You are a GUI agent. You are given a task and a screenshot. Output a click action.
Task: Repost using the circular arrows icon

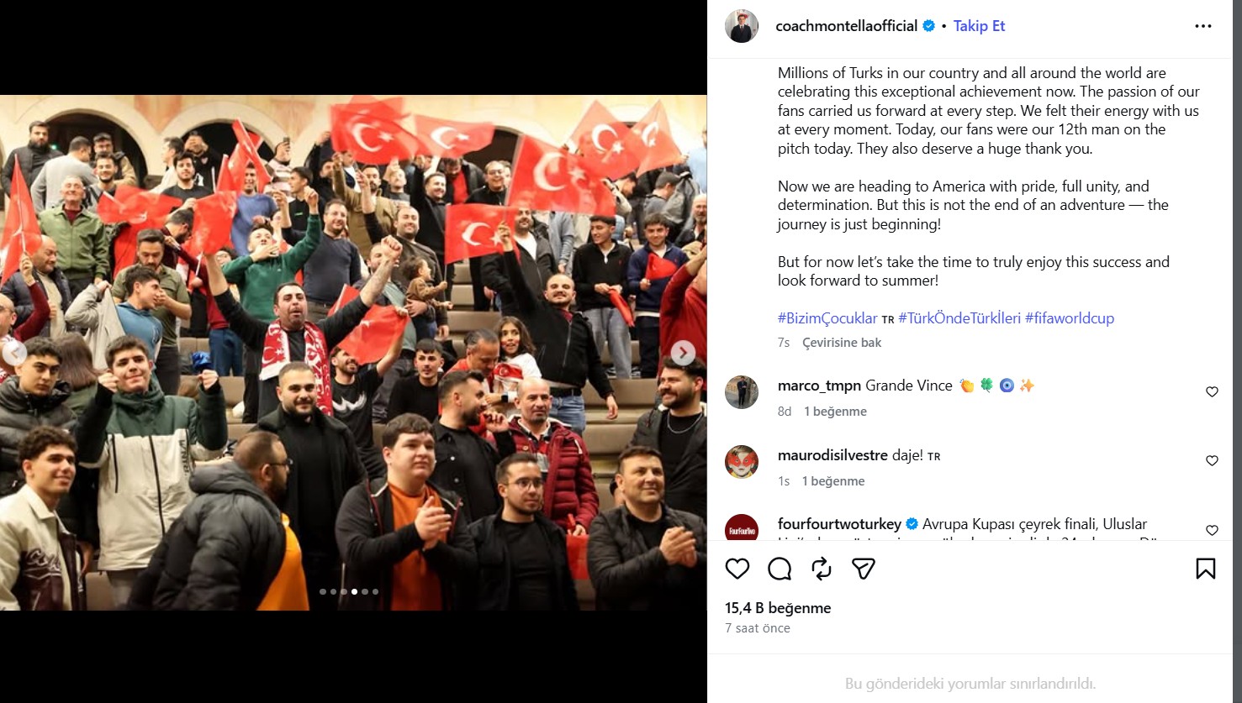point(822,569)
